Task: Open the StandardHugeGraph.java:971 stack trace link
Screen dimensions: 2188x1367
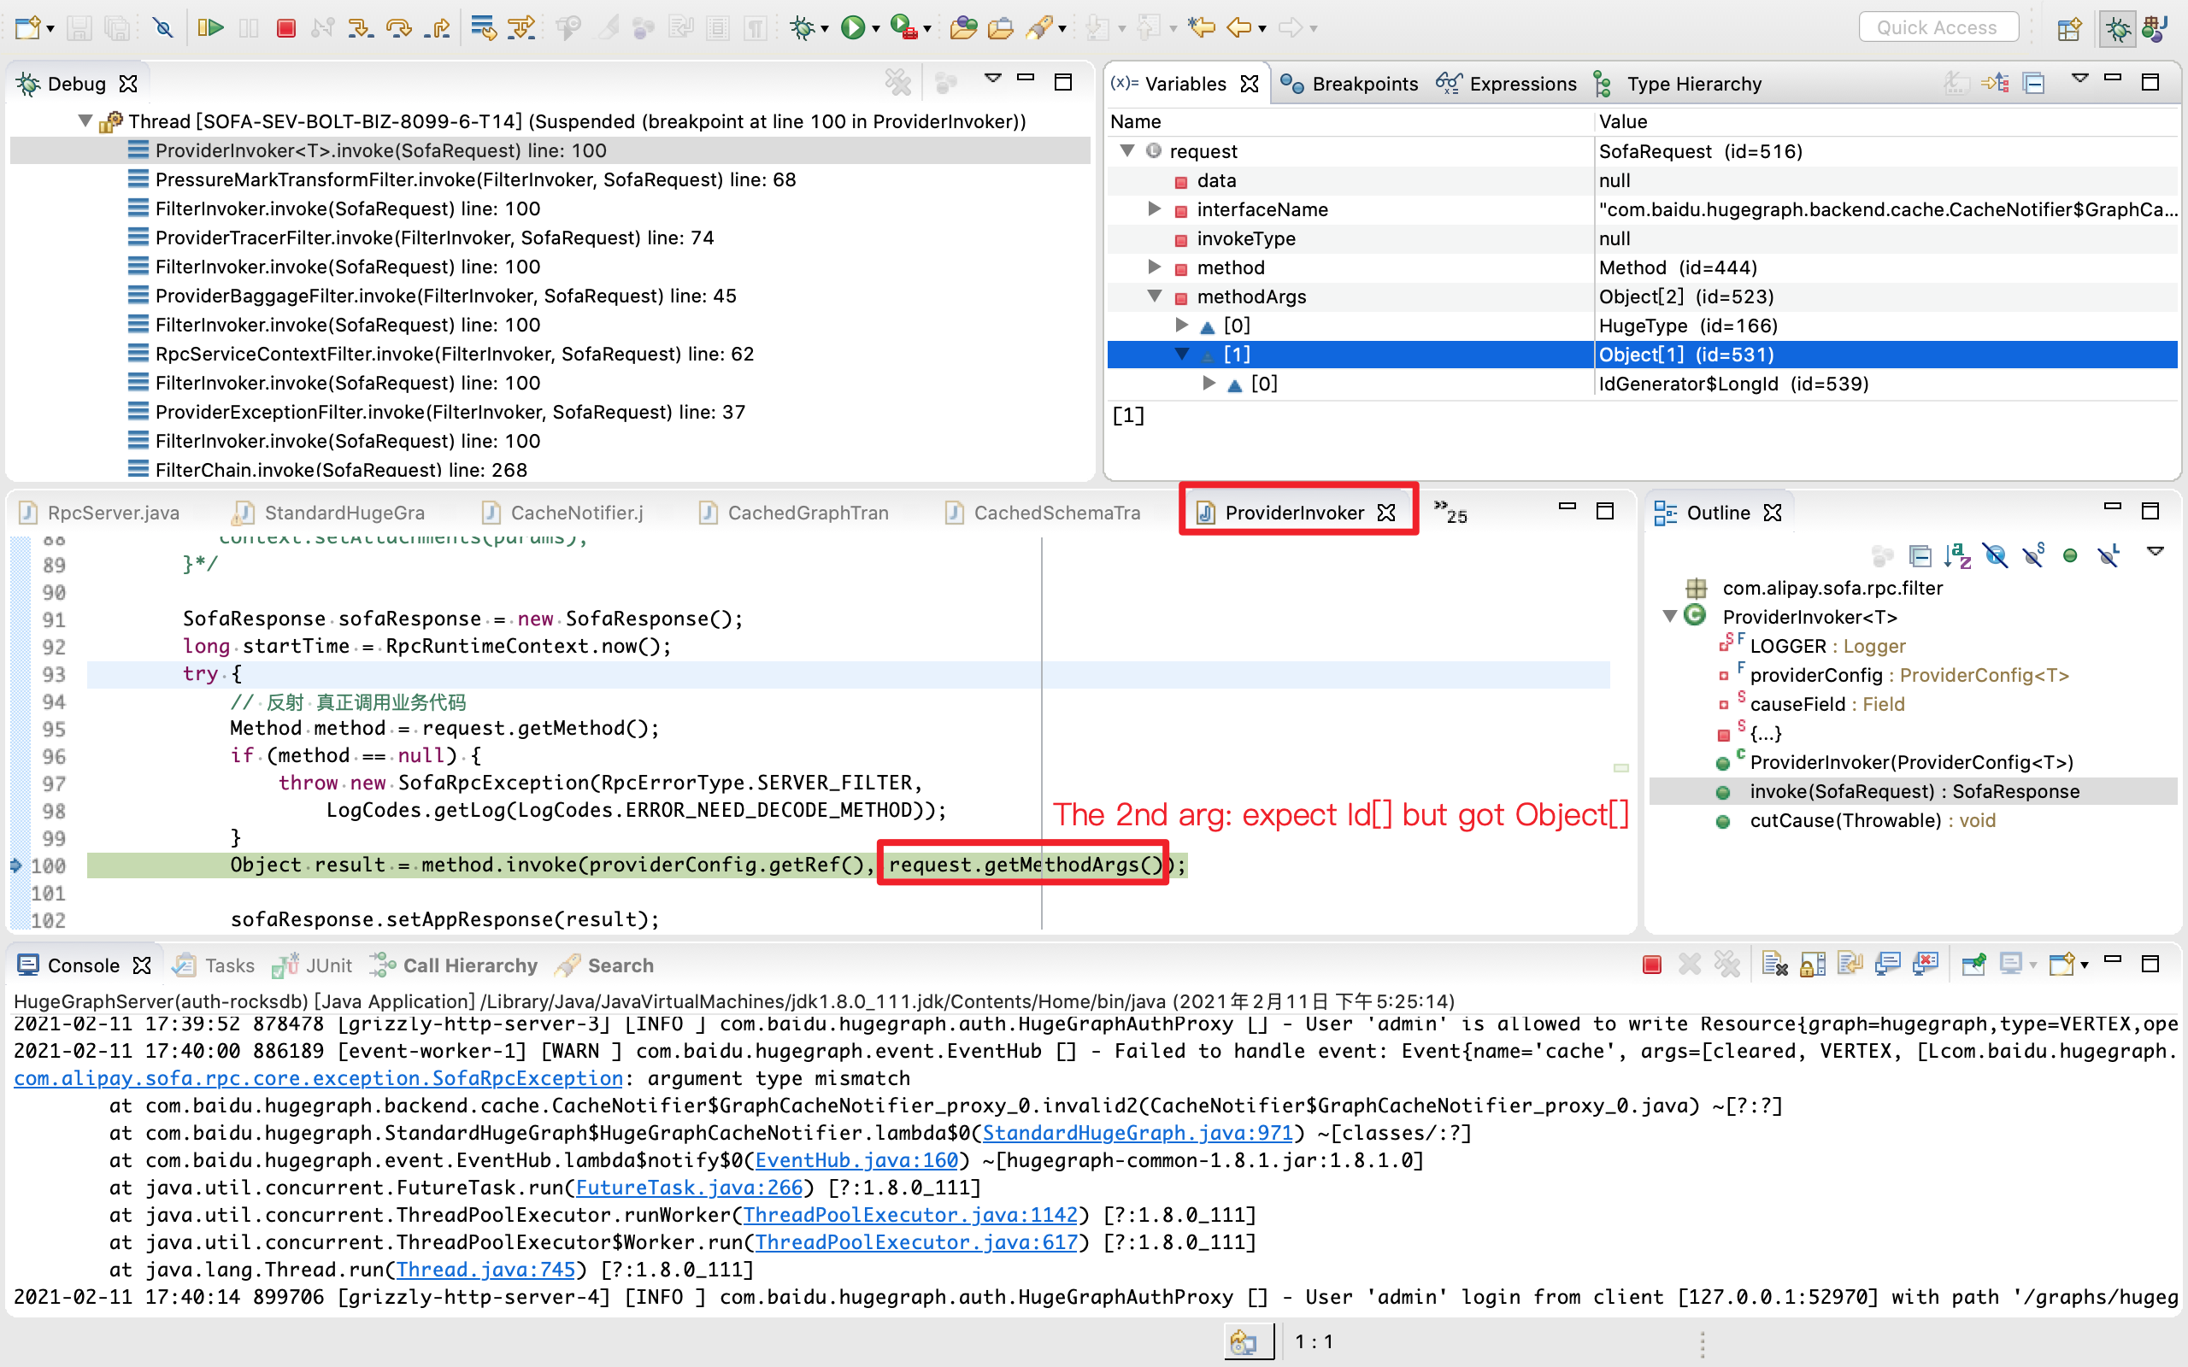Action: [1138, 1133]
